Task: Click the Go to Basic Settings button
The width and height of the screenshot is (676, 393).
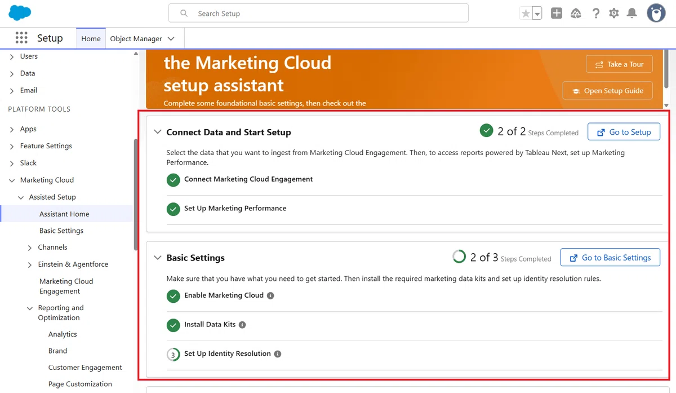Action: pyautogui.click(x=610, y=258)
